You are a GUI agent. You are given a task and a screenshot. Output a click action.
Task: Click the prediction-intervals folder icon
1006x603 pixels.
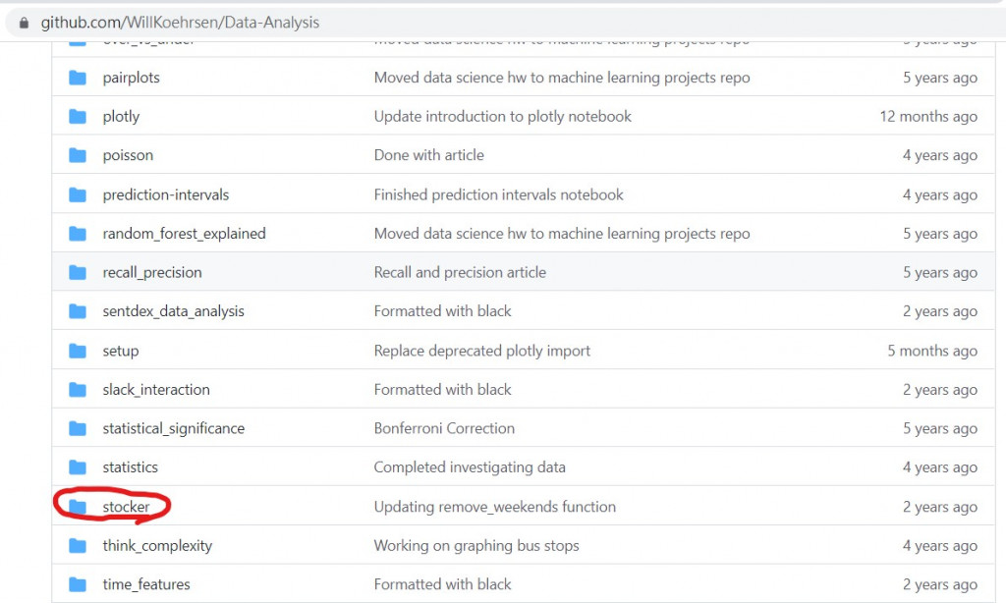pyautogui.click(x=78, y=194)
